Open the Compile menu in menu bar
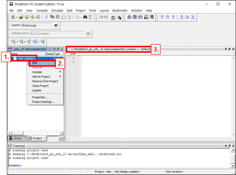 (42, 11)
